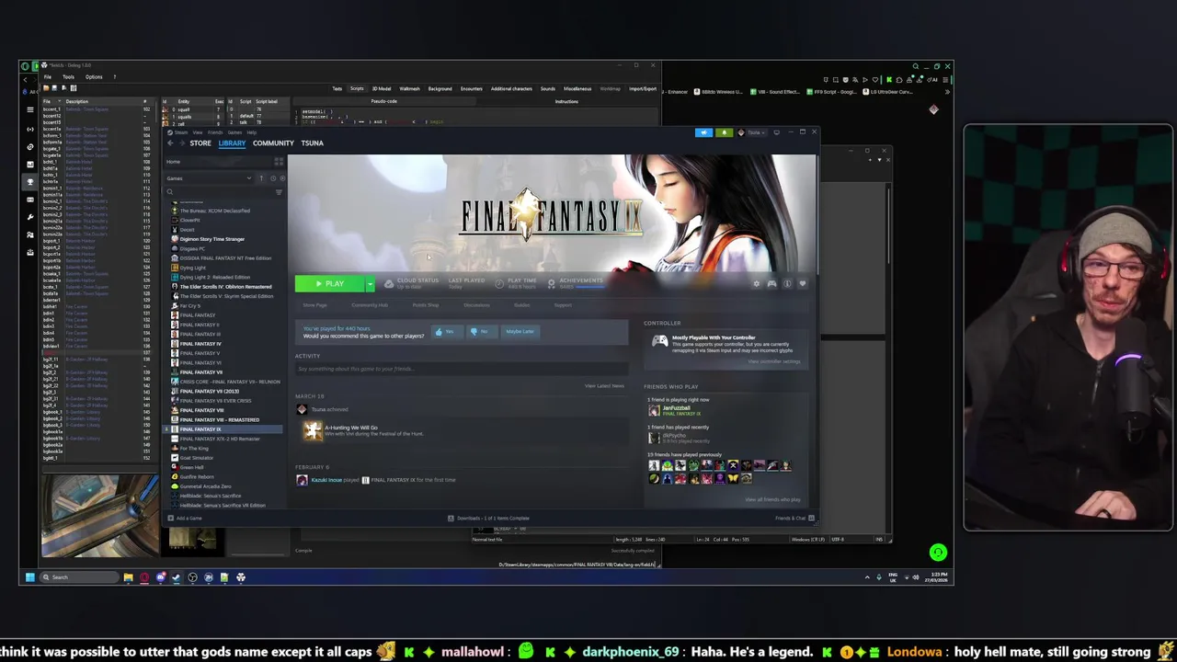Open Downloads status in Steam footer

[488, 518]
